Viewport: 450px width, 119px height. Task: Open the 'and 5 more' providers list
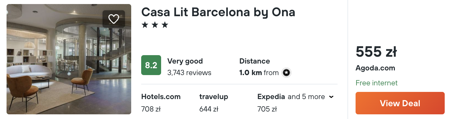[306, 97]
